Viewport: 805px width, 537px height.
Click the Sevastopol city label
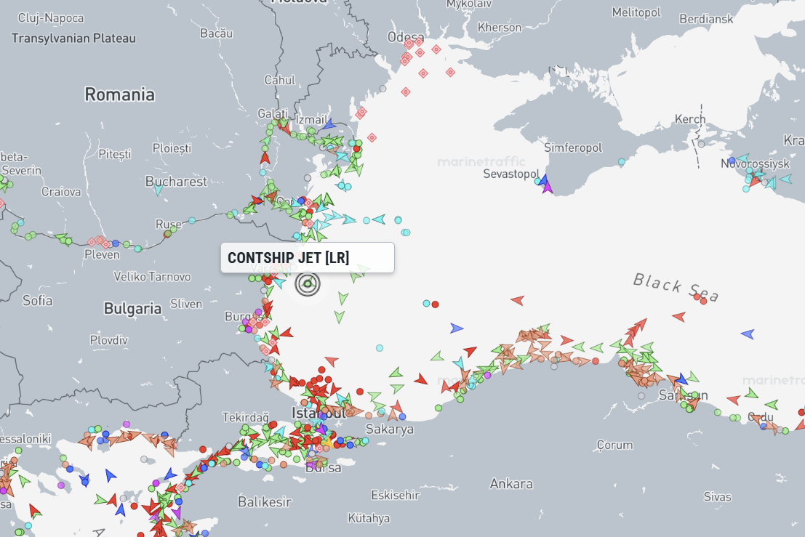tap(511, 174)
